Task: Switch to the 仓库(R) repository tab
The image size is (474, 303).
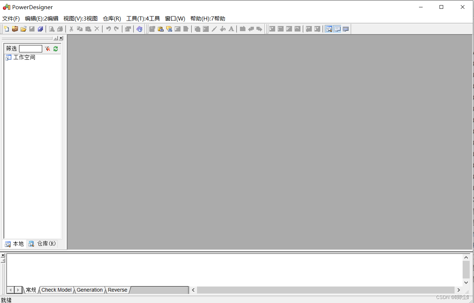Action: point(41,244)
